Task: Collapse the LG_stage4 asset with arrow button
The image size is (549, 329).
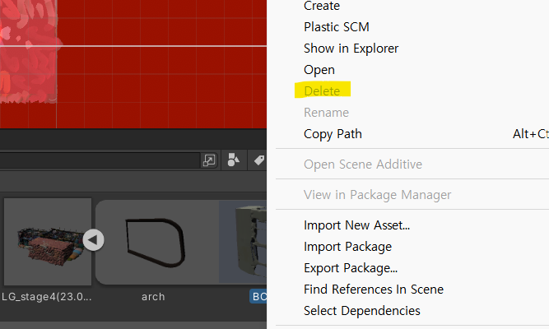Action: [93, 239]
